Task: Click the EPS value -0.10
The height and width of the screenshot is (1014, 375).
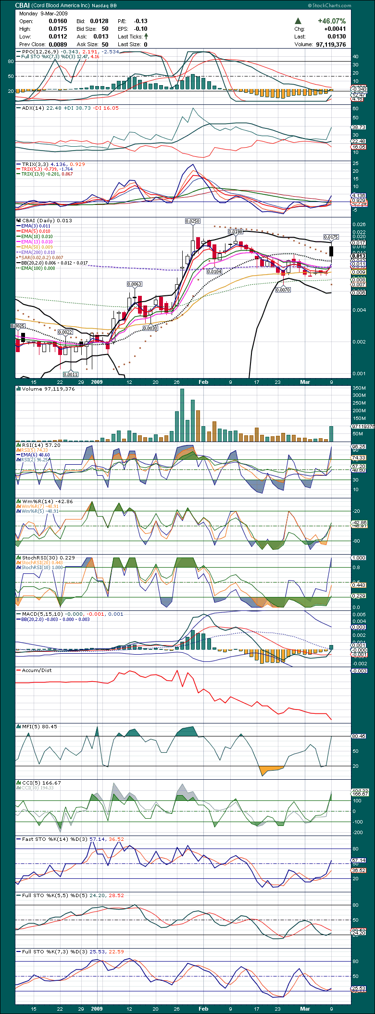Action: [141, 29]
